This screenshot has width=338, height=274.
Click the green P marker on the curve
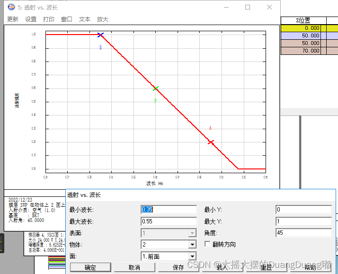coord(156,88)
